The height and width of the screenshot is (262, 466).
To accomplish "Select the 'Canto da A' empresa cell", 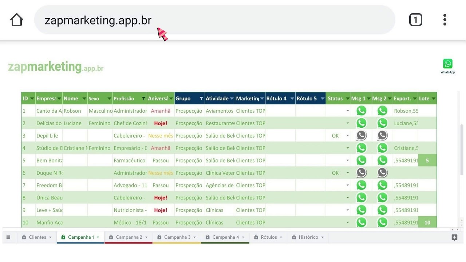I will click(x=49, y=111).
